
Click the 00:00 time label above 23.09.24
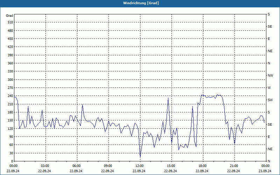(265, 166)
